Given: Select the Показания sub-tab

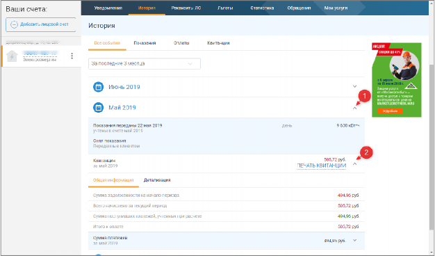Looking at the screenshot, I should (145, 43).
